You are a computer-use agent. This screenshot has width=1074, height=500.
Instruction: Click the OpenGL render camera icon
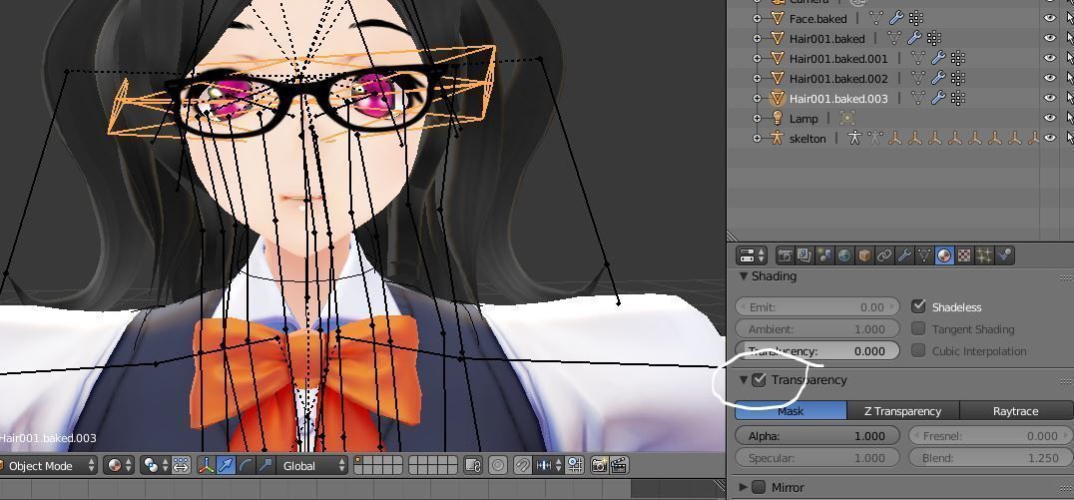click(x=599, y=466)
